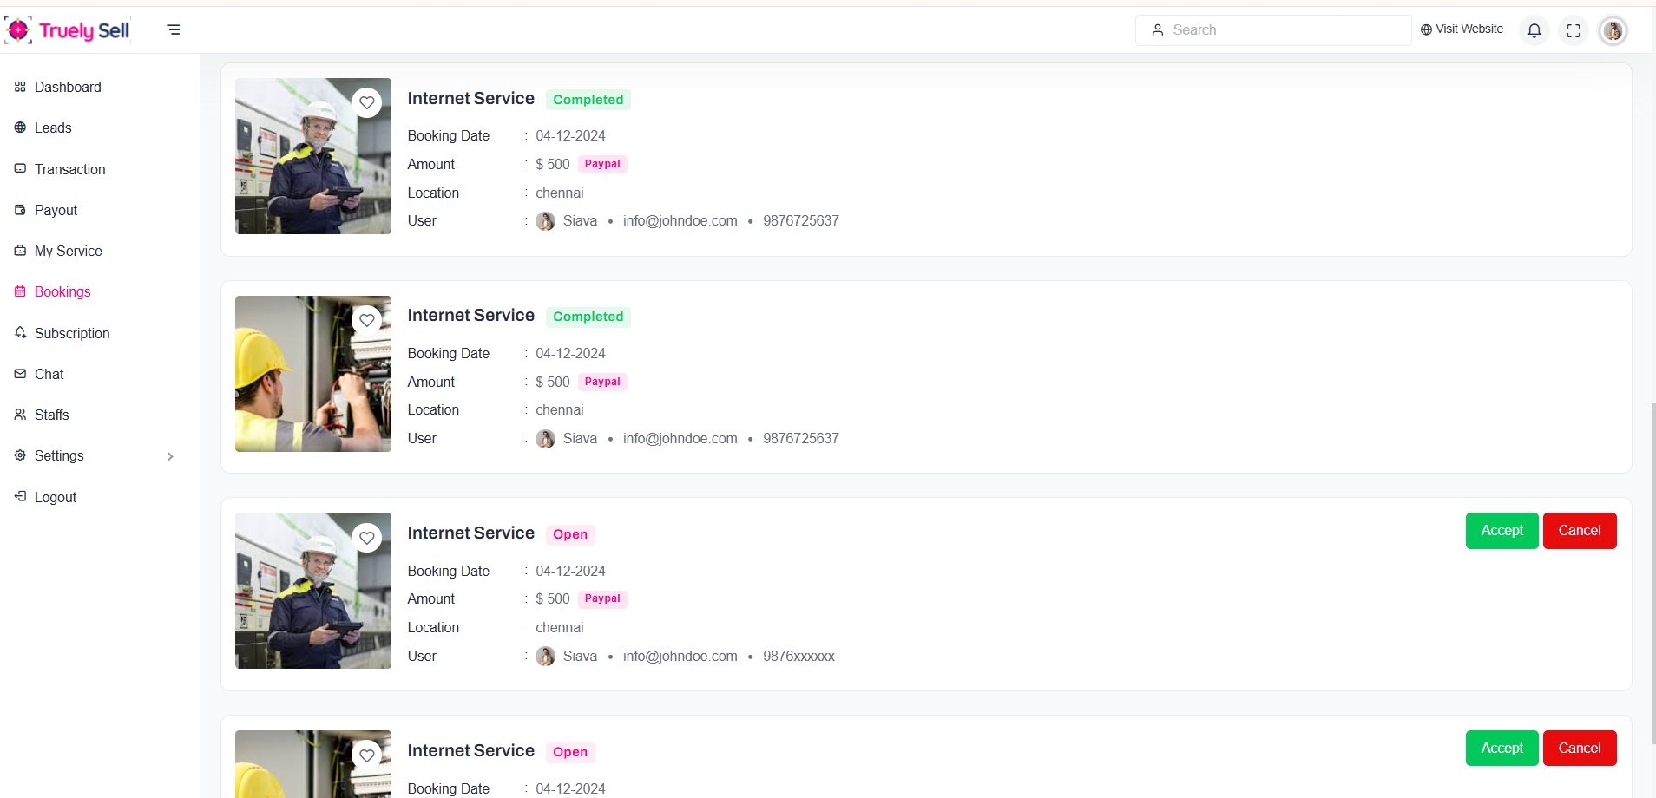Open user profile avatar in header
The width and height of the screenshot is (1656, 798).
point(1612,30)
